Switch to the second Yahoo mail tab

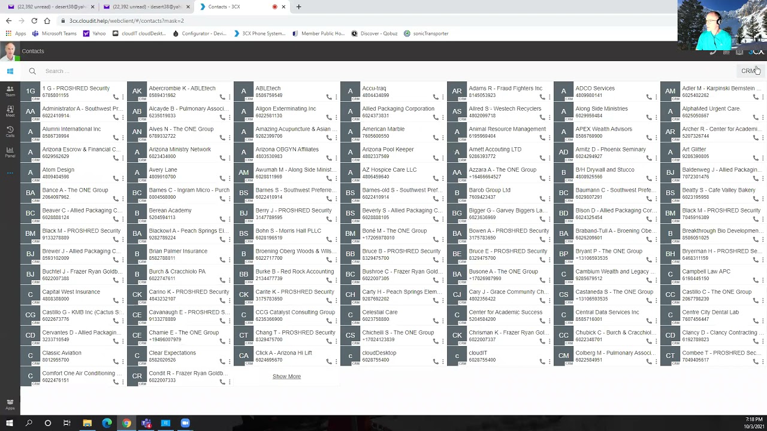pyautogui.click(x=146, y=7)
